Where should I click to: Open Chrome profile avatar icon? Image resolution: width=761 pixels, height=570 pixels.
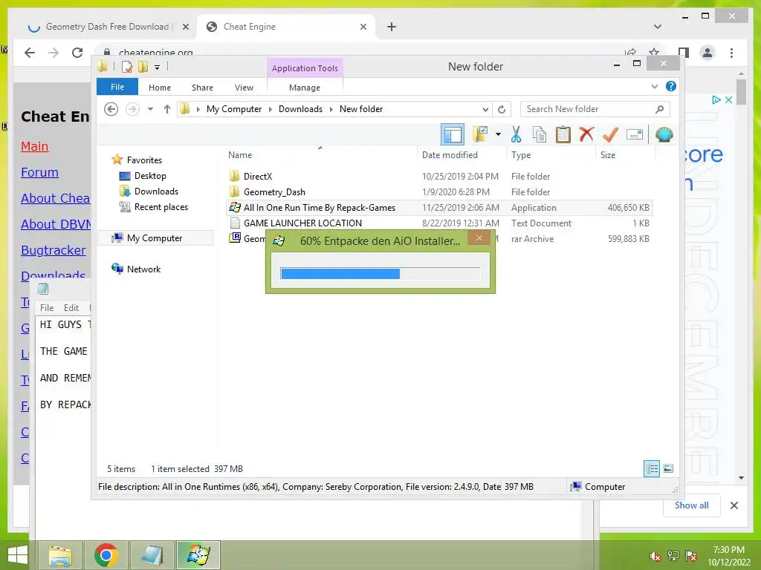point(707,53)
